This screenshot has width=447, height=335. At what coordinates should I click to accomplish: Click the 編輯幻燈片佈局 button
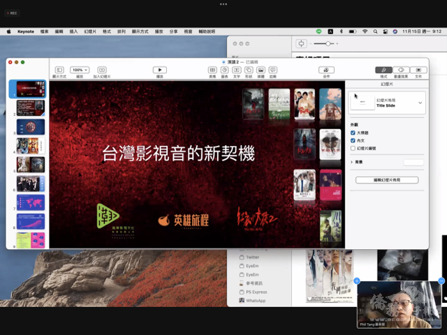point(386,180)
